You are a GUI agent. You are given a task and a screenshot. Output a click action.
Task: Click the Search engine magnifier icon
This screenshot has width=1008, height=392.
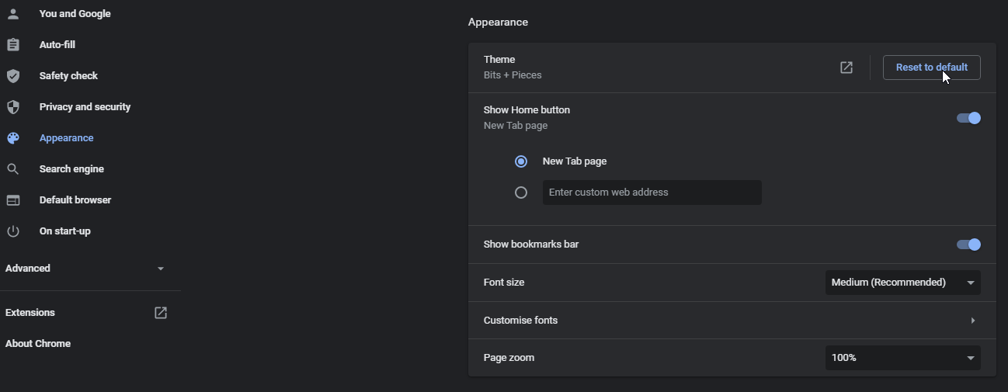coord(12,169)
